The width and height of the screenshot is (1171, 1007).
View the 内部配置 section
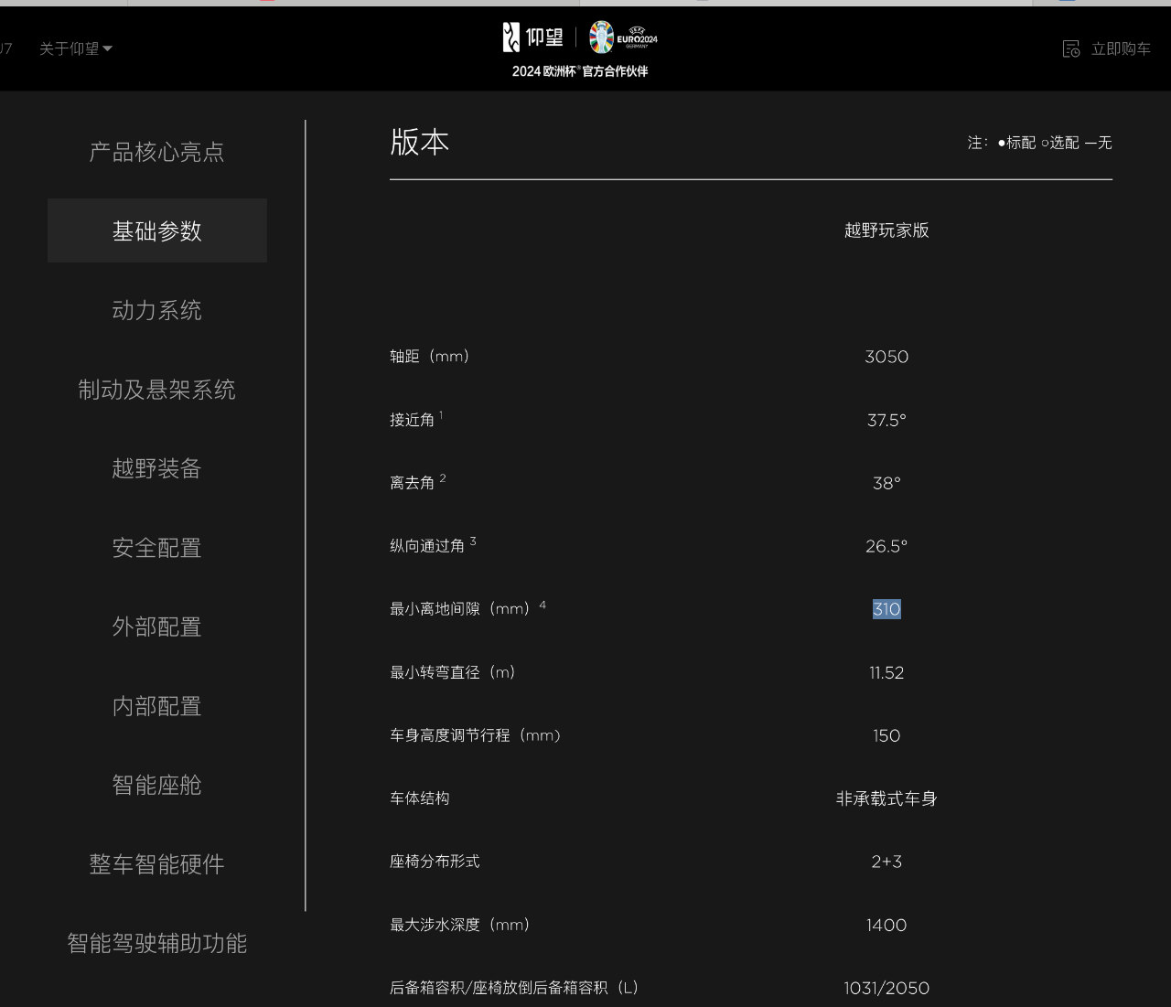click(156, 706)
